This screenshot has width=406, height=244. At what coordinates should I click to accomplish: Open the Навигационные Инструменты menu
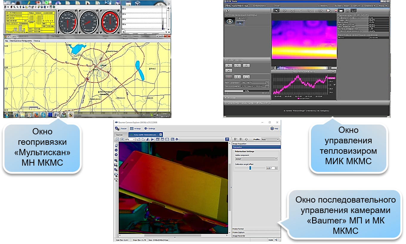pyautogui.click(x=21, y=41)
